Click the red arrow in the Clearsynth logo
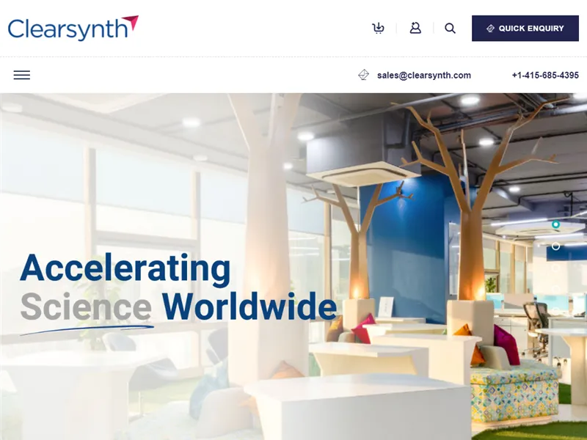 coord(129,21)
